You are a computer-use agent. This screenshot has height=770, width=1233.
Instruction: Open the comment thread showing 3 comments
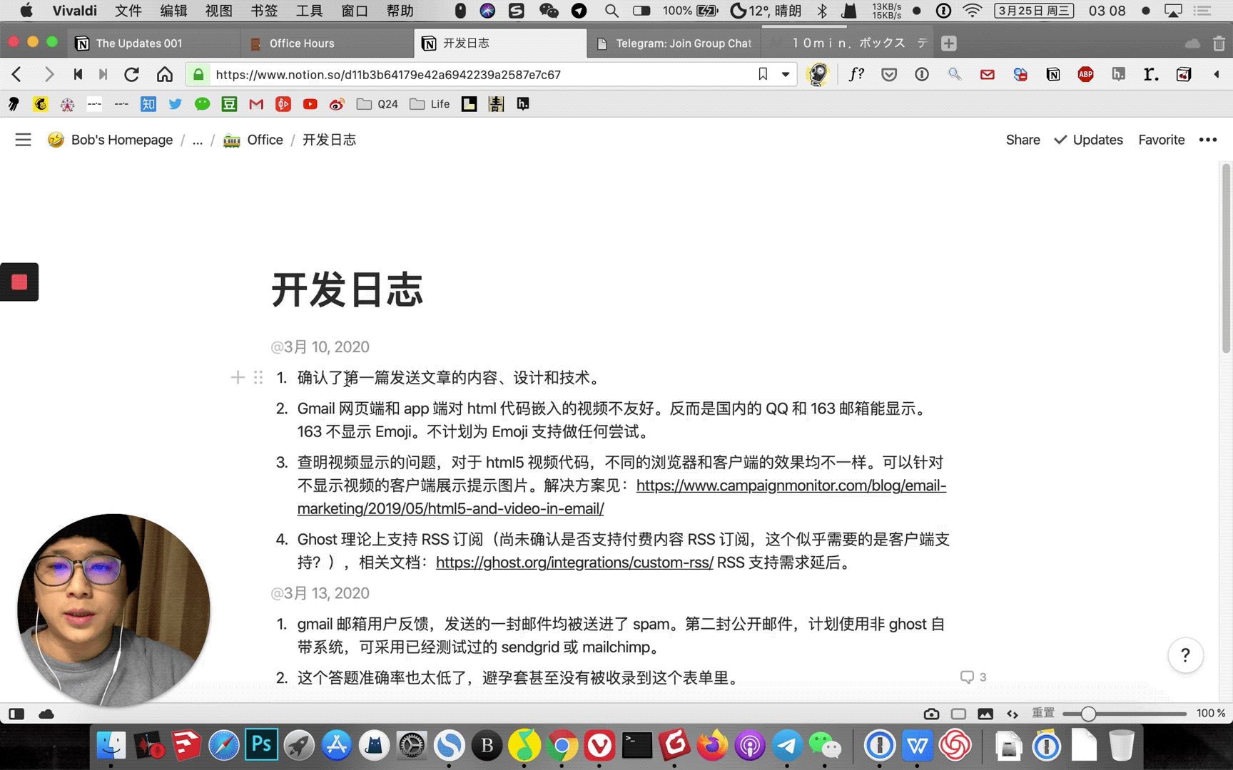pos(973,677)
